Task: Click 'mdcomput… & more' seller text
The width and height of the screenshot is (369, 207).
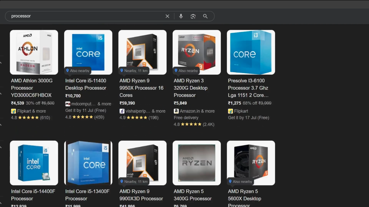Action: click(x=91, y=104)
